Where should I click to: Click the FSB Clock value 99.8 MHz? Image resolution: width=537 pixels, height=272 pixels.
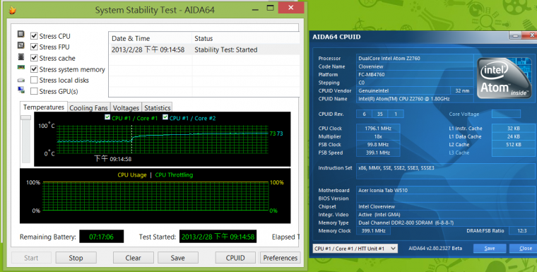pyautogui.click(x=378, y=145)
